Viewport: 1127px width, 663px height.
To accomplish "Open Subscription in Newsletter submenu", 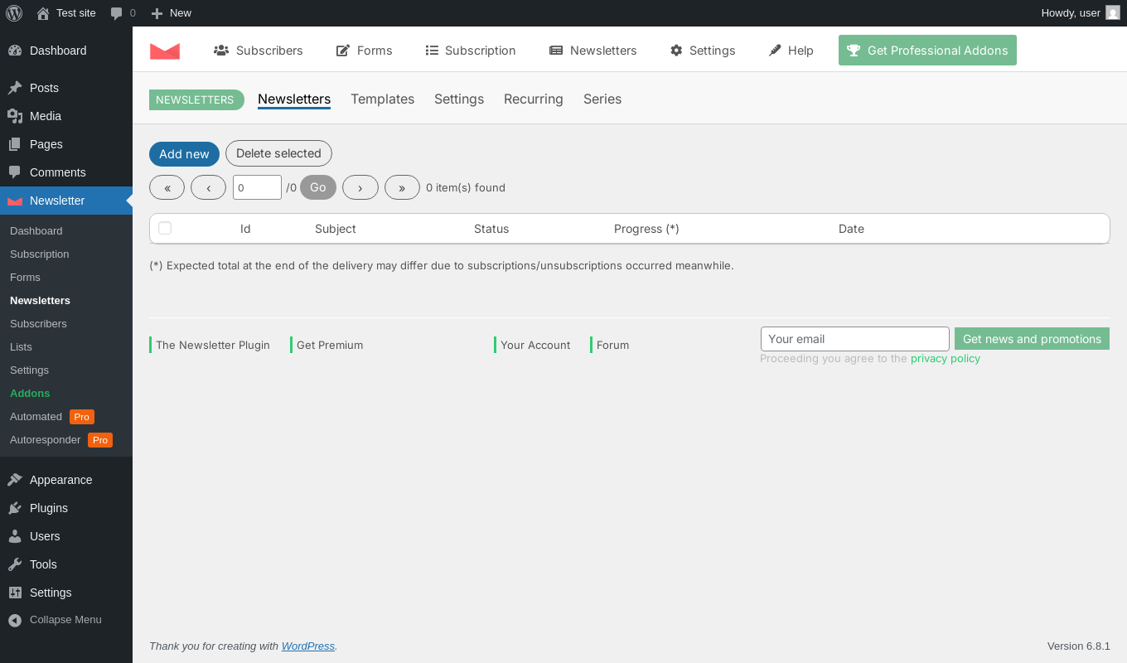I will tap(40, 254).
